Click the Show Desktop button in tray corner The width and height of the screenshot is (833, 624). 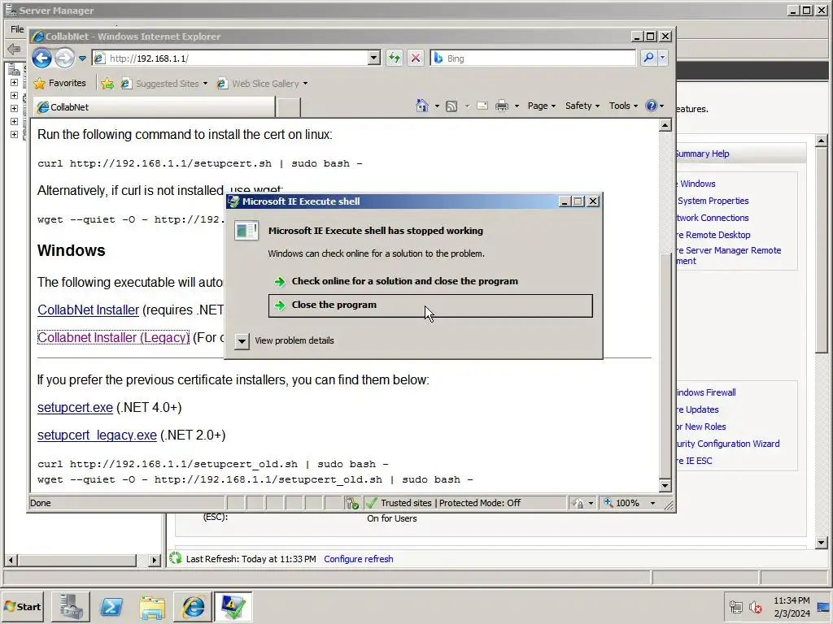click(825, 606)
